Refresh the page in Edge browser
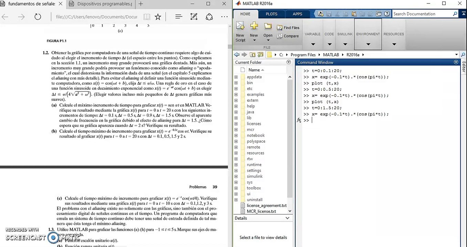 [x=38, y=17]
